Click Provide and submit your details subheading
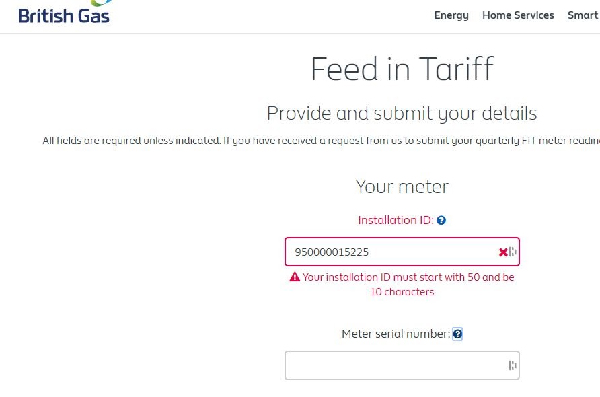The image size is (600, 397). (402, 113)
